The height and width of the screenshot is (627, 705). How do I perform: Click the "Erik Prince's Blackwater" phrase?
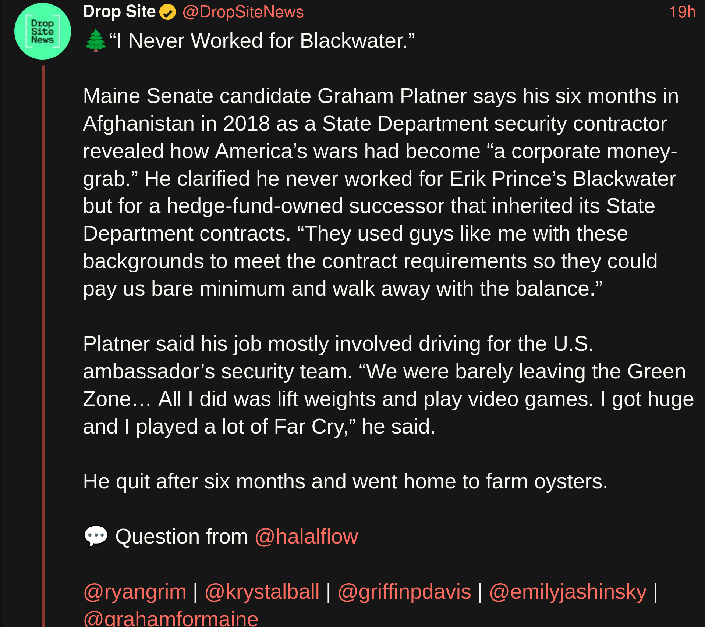click(562, 179)
